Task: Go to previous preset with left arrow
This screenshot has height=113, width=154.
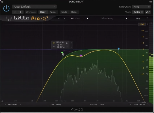Action: coord(15,12)
